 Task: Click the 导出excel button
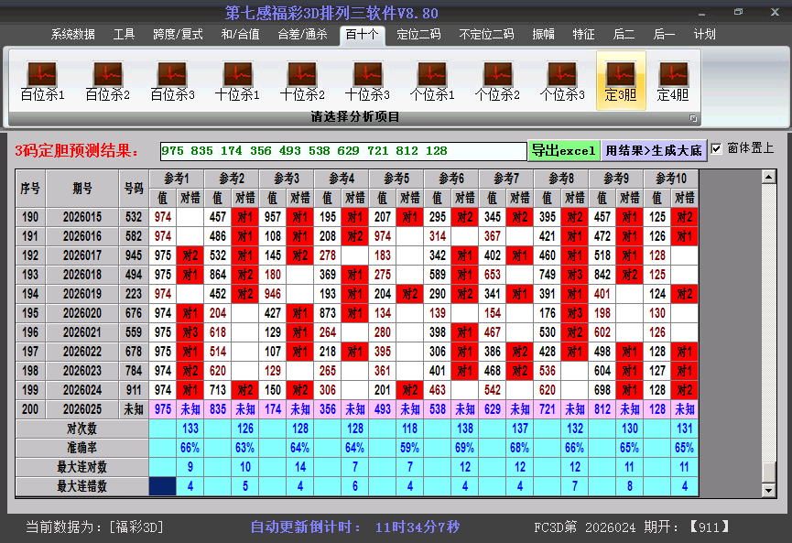(x=563, y=150)
